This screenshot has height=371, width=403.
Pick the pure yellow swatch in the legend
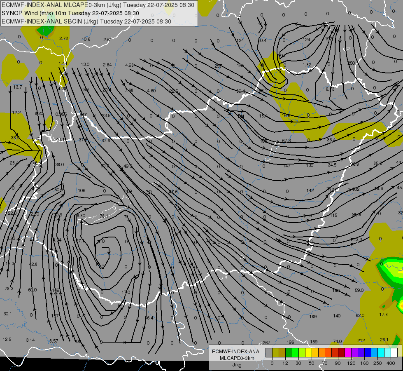click(x=309, y=352)
